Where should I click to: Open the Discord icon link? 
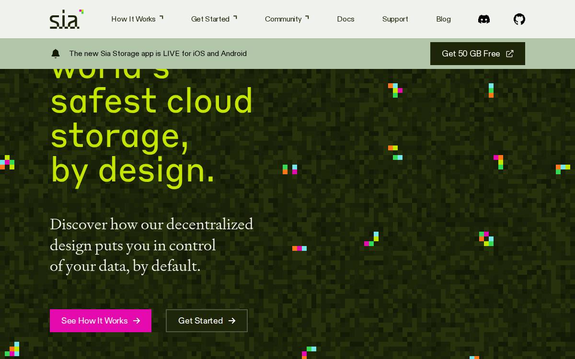pos(484,19)
